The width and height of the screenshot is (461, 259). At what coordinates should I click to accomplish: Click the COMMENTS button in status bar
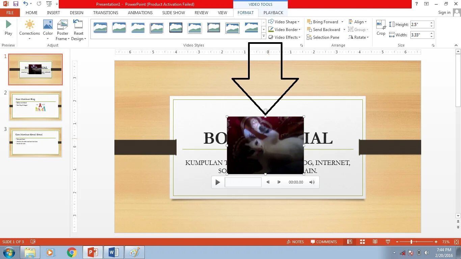[x=324, y=242]
